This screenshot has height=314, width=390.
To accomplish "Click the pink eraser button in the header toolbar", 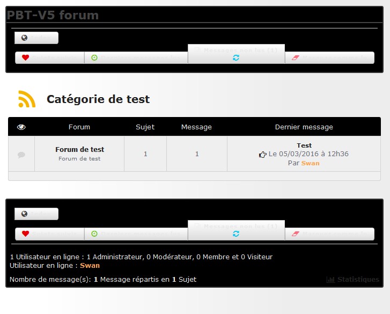I will [x=329, y=57].
